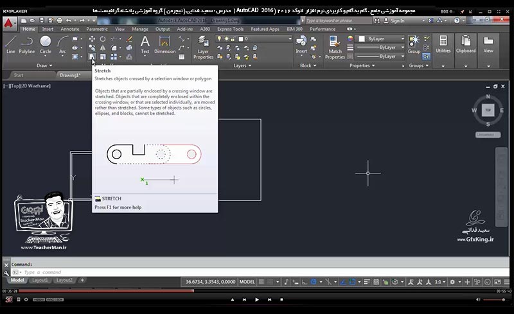Switch to the Layout1 tab

pyautogui.click(x=40, y=280)
